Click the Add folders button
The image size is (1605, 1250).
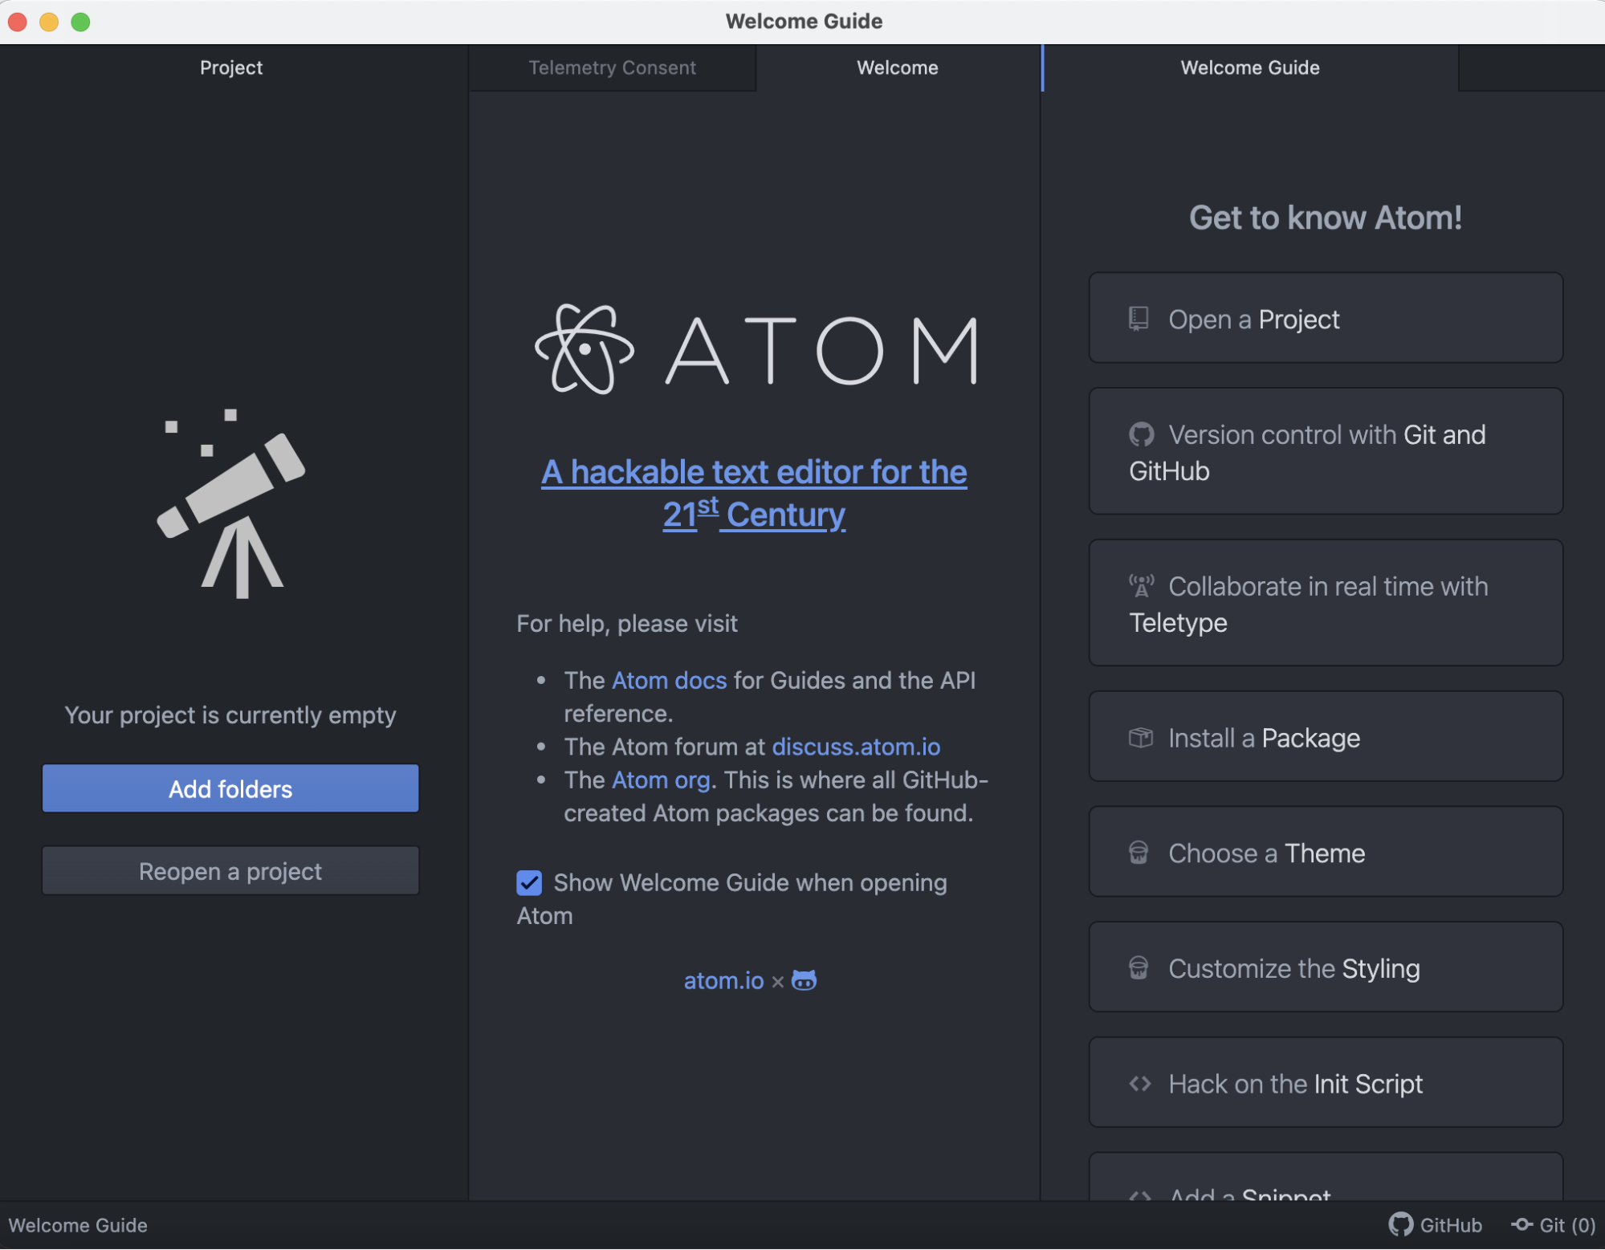(x=230, y=788)
